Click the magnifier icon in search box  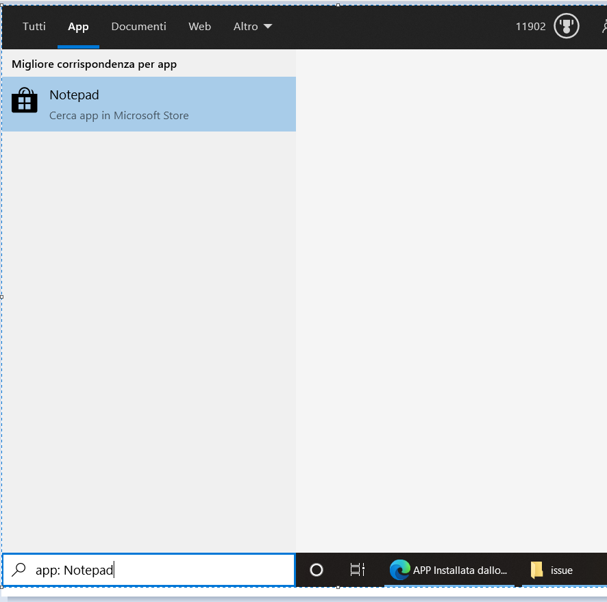click(x=18, y=570)
